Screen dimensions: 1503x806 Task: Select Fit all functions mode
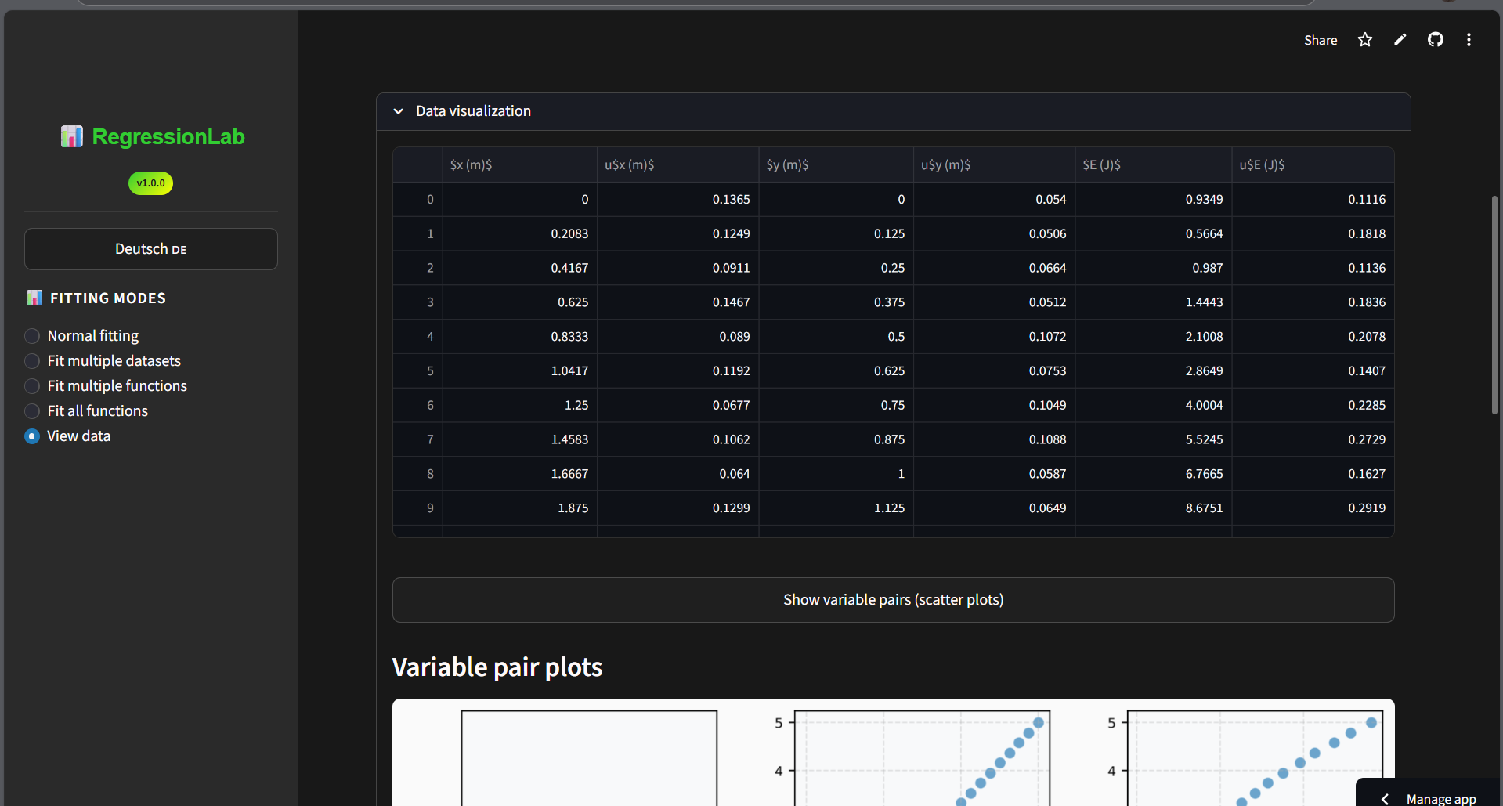point(86,411)
